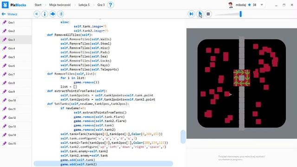Click the game.remove(i) code line
Viewport: 297px width, 167px height.
point(86,82)
